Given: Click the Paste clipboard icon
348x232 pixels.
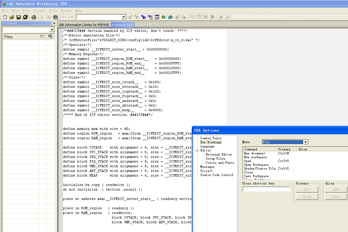Looking at the screenshot, I should point(56,17).
